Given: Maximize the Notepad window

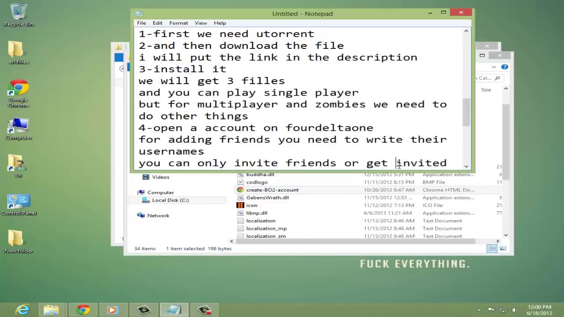Looking at the screenshot, I should [443, 13].
